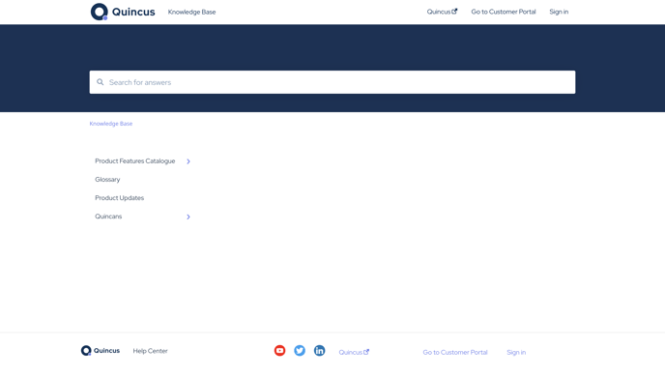Click Sign in at top right
This screenshot has width=665, height=378.
(x=559, y=12)
